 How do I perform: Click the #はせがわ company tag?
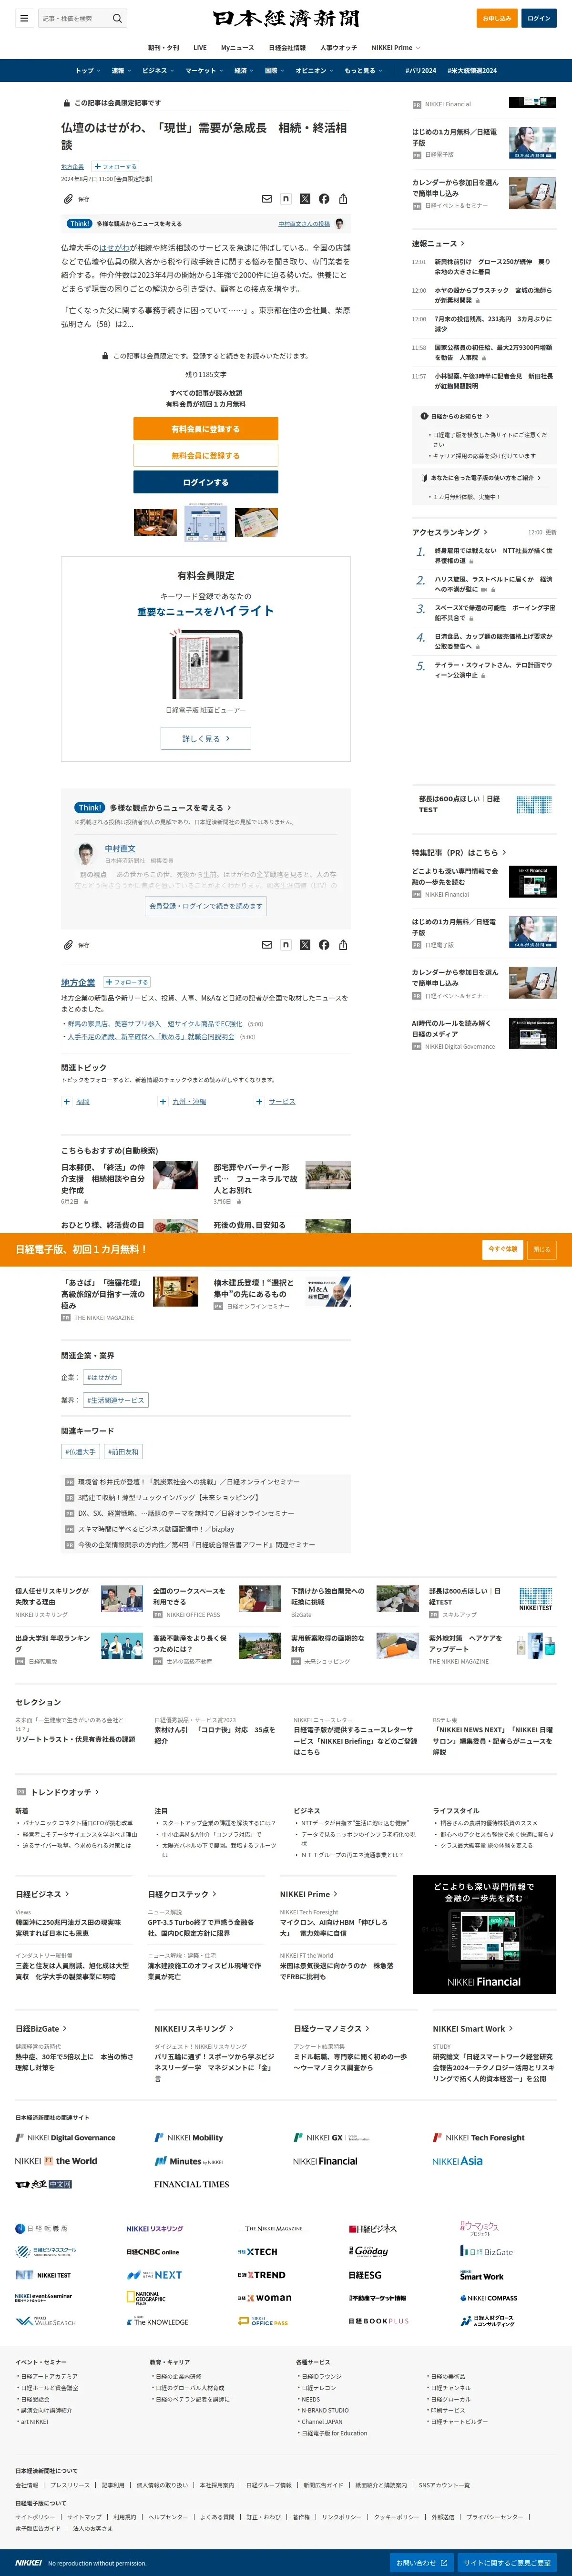tap(102, 1377)
